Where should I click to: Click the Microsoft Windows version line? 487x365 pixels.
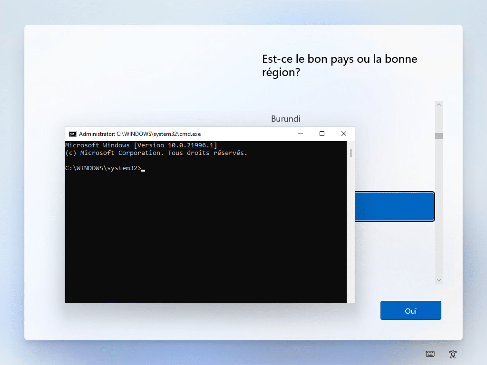(x=141, y=145)
